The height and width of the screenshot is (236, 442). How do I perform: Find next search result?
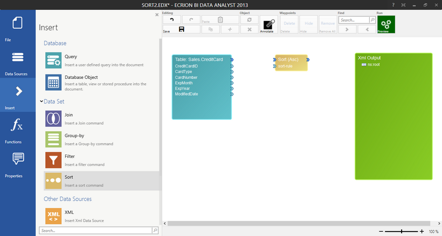coord(347,29)
